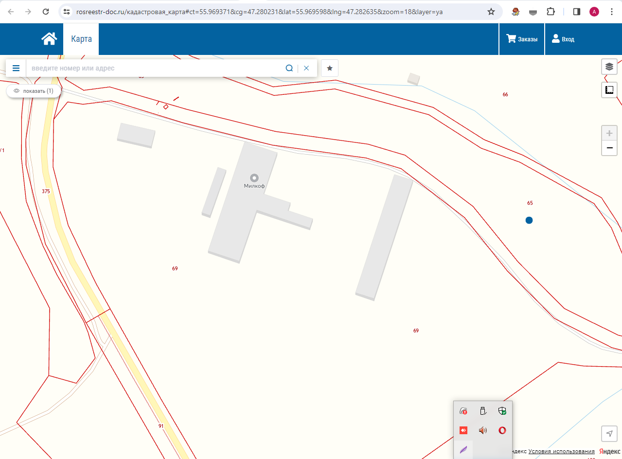Click the geolocation arrow button
The height and width of the screenshot is (459, 622).
point(609,433)
